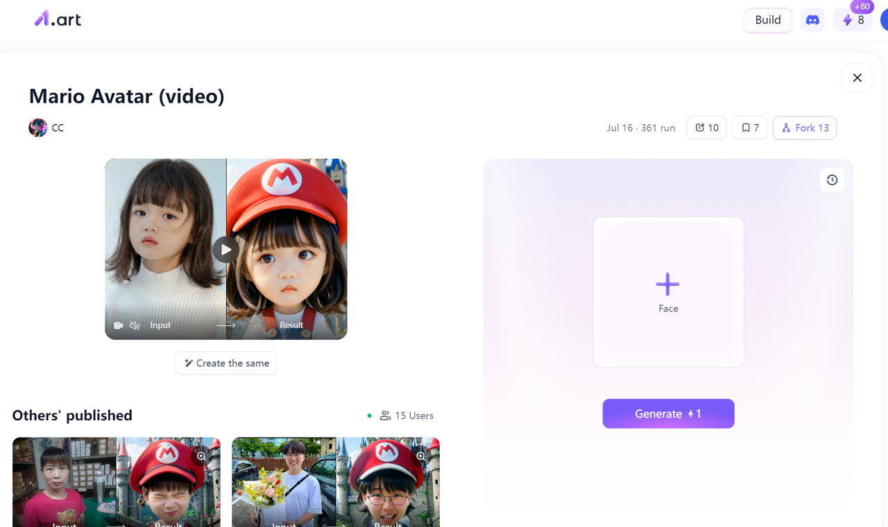Open the Build button
The image size is (888, 527).
768,19
